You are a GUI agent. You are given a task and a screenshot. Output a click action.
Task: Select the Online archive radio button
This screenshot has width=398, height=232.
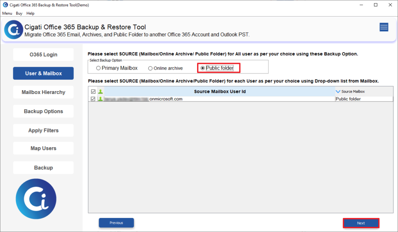[150, 68]
